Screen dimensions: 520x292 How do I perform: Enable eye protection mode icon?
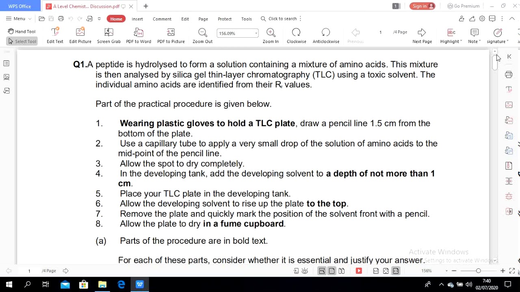tap(305, 271)
